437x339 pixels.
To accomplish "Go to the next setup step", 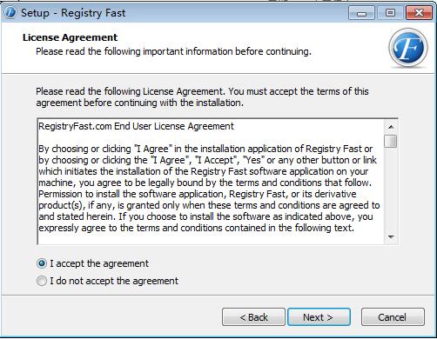I will (319, 317).
